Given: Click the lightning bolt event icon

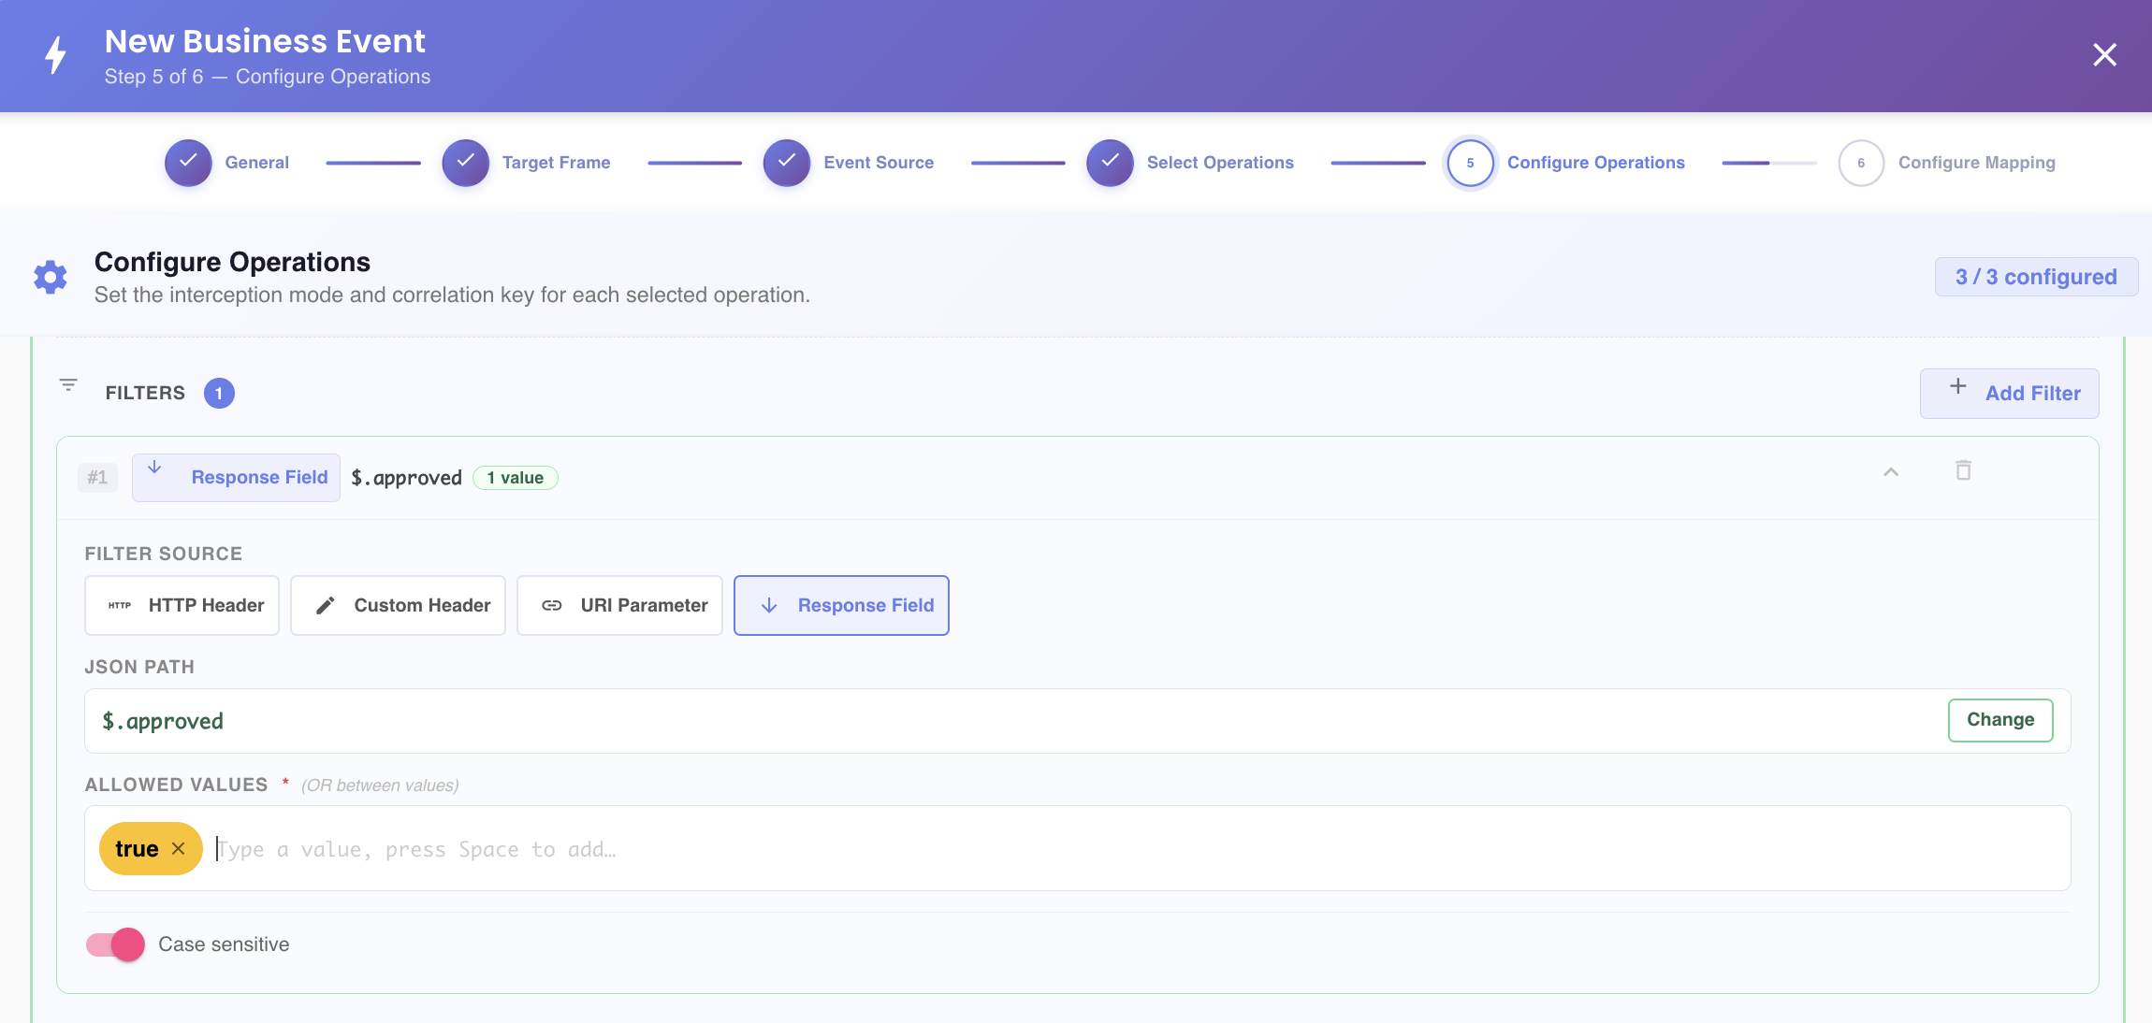Looking at the screenshot, I should (56, 55).
